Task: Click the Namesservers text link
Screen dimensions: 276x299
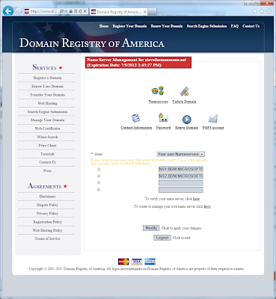Action: [158, 102]
